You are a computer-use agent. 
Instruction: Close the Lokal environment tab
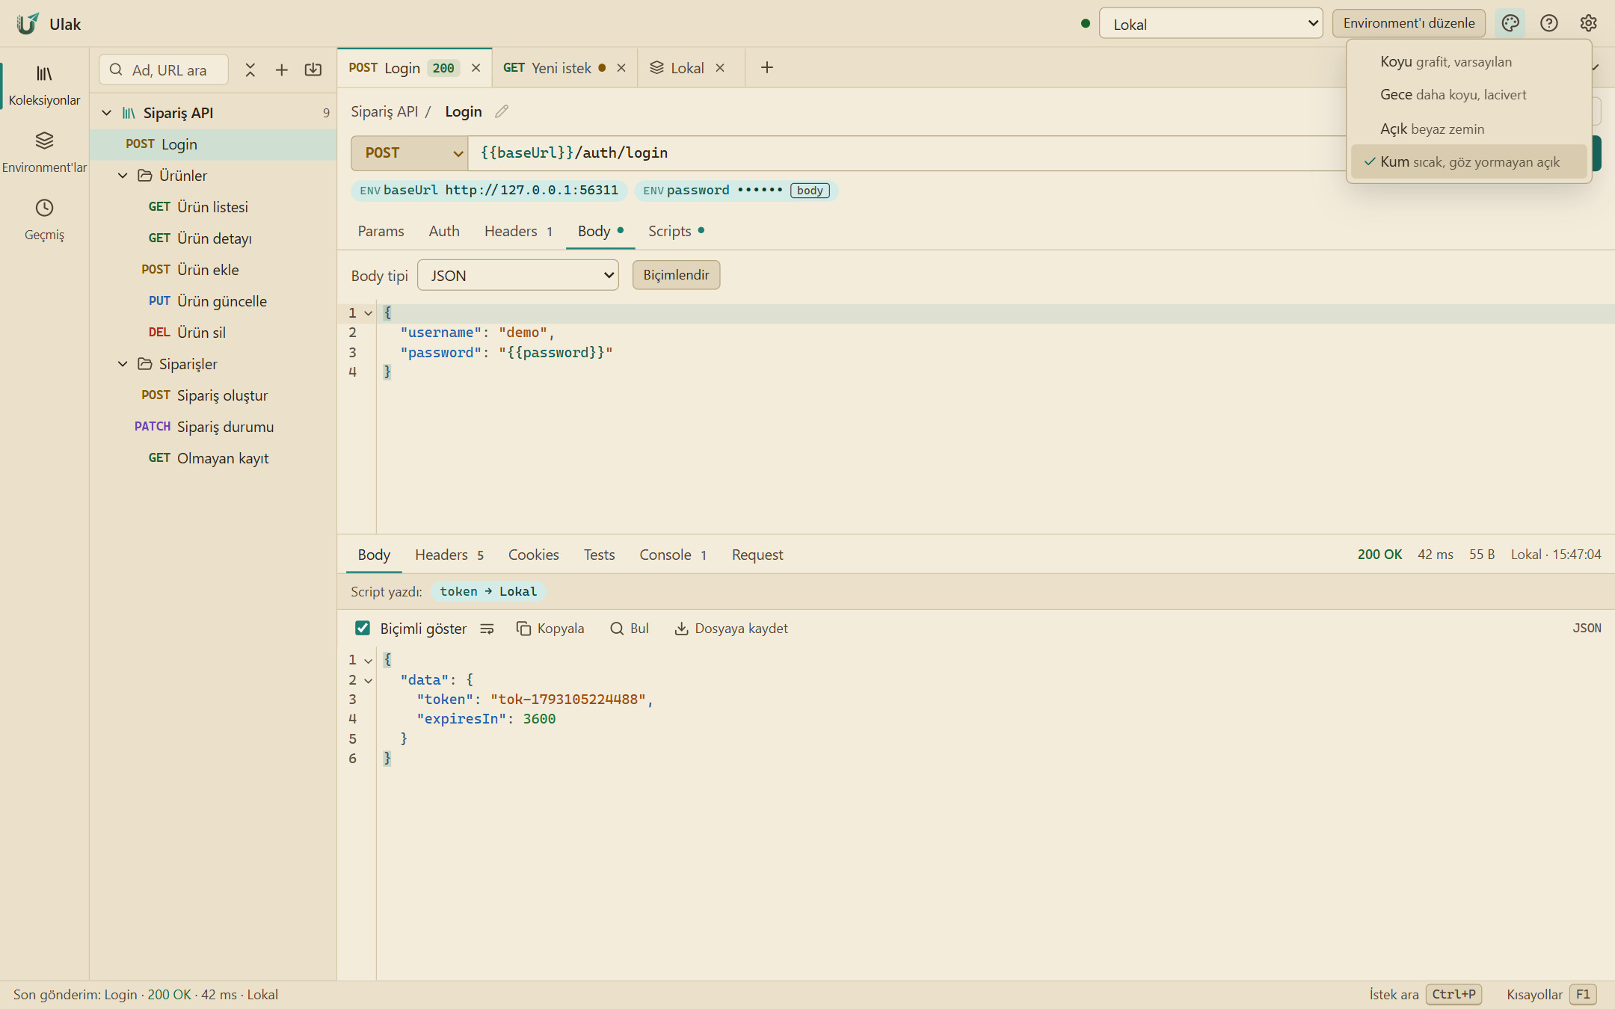[x=720, y=68]
